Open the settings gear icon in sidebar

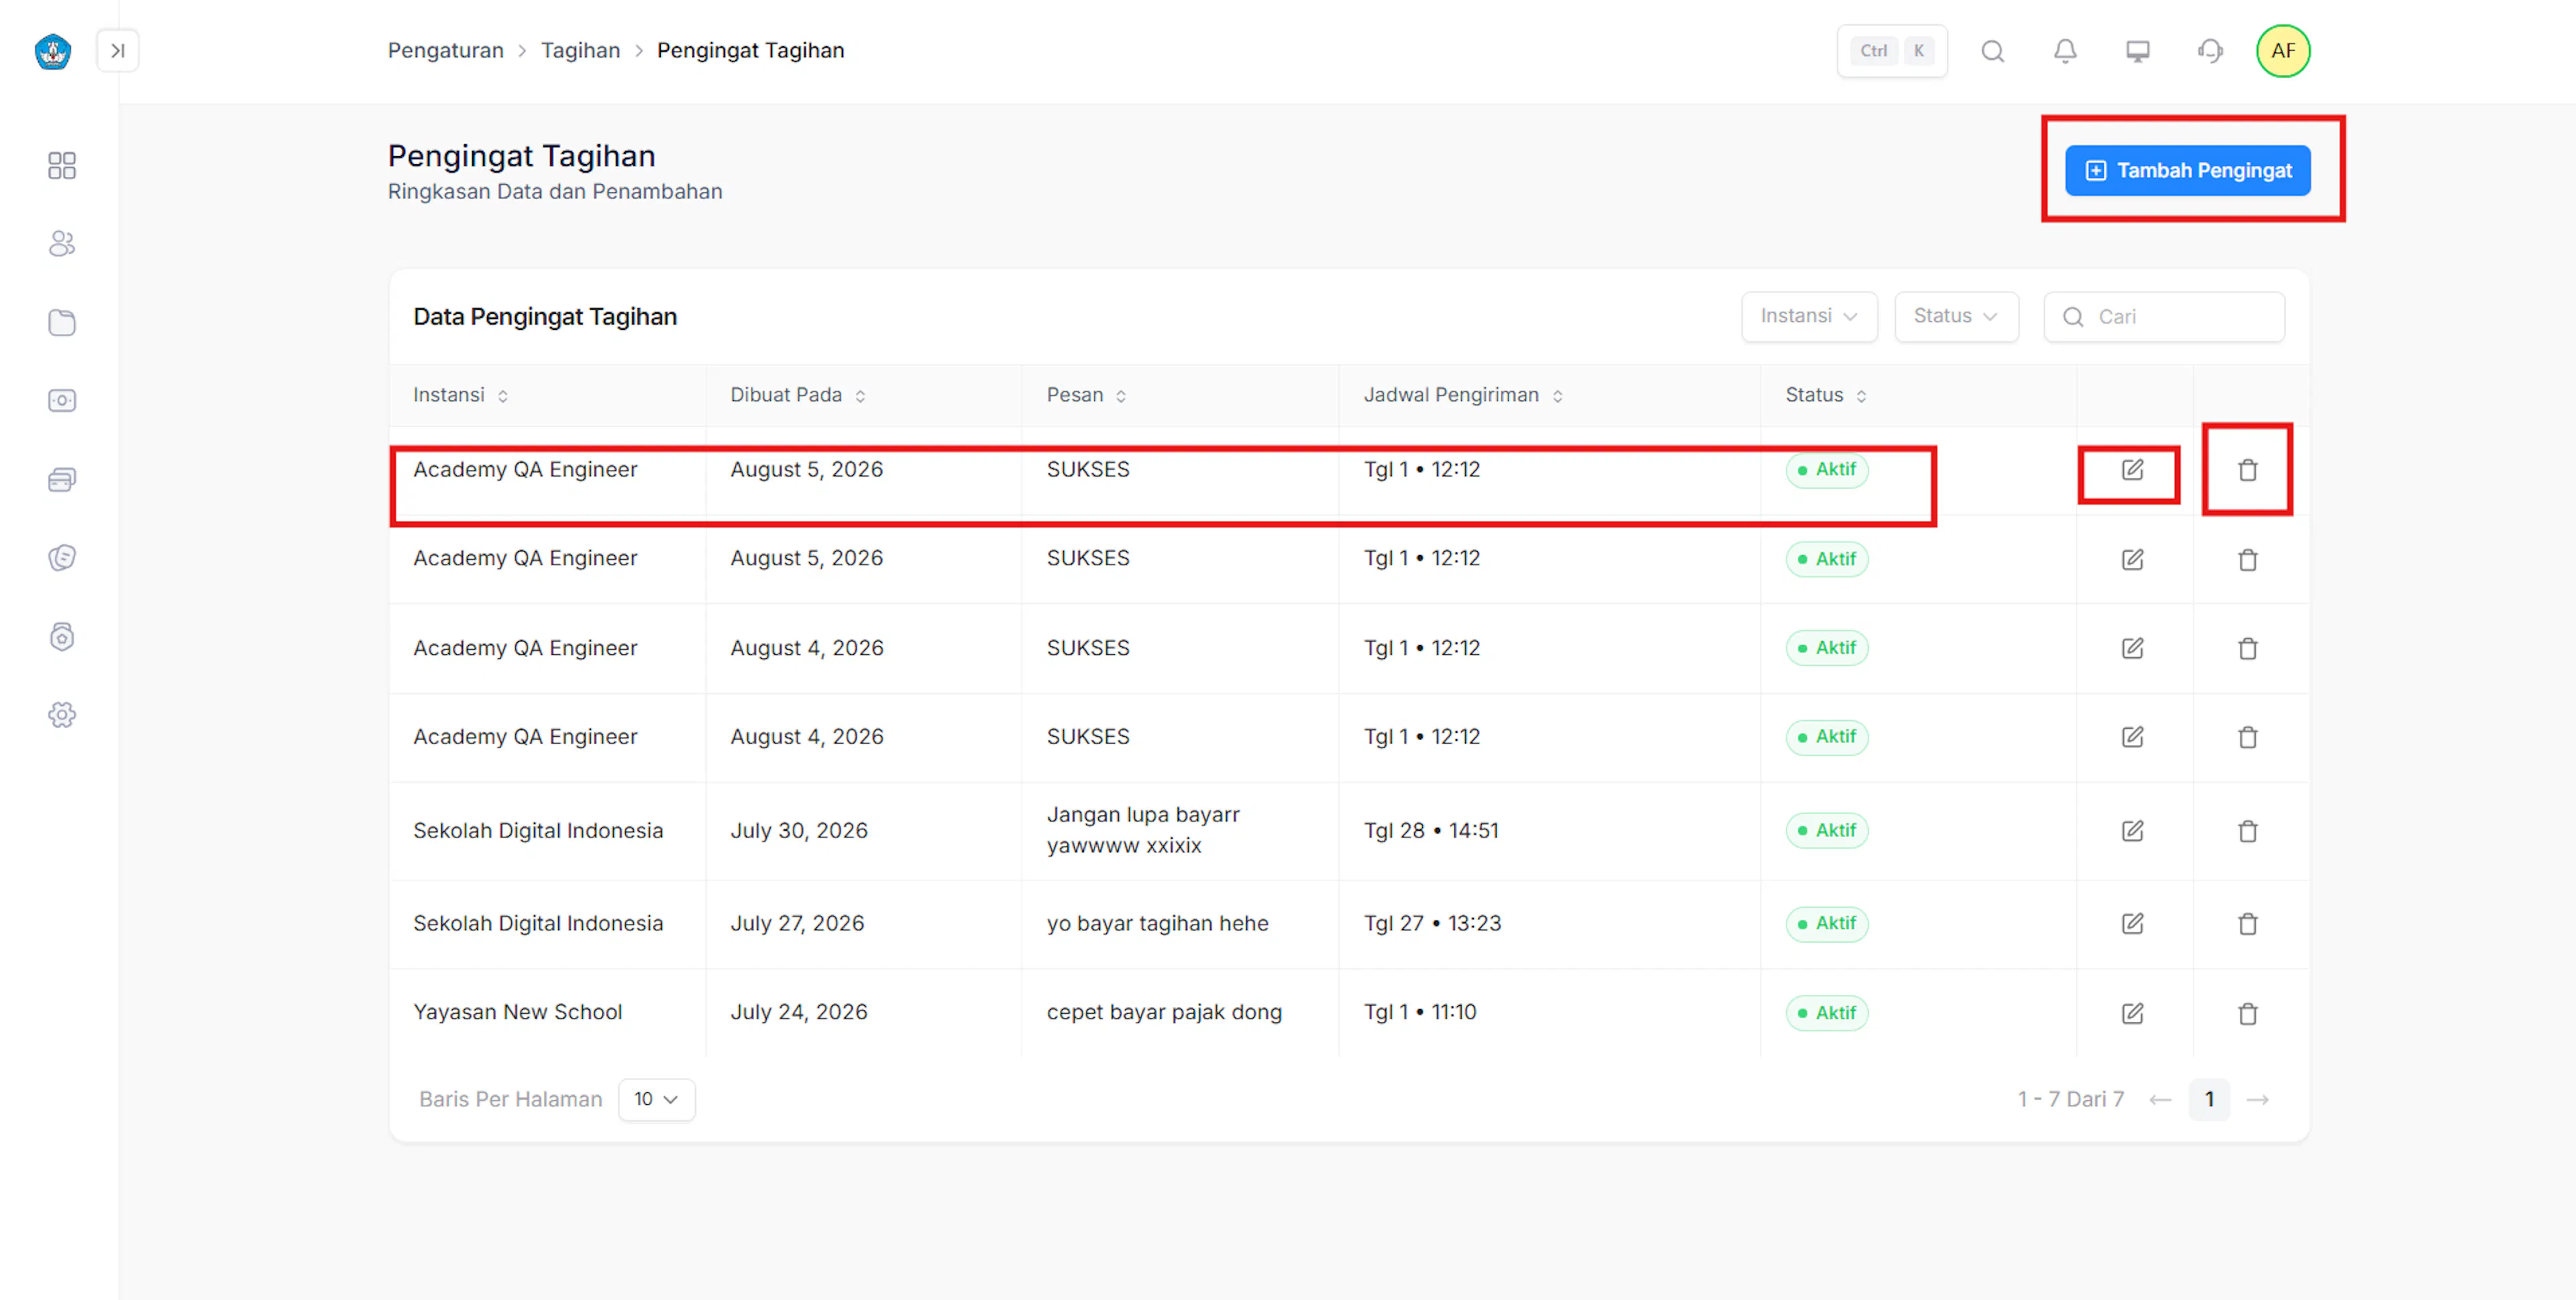click(x=62, y=715)
